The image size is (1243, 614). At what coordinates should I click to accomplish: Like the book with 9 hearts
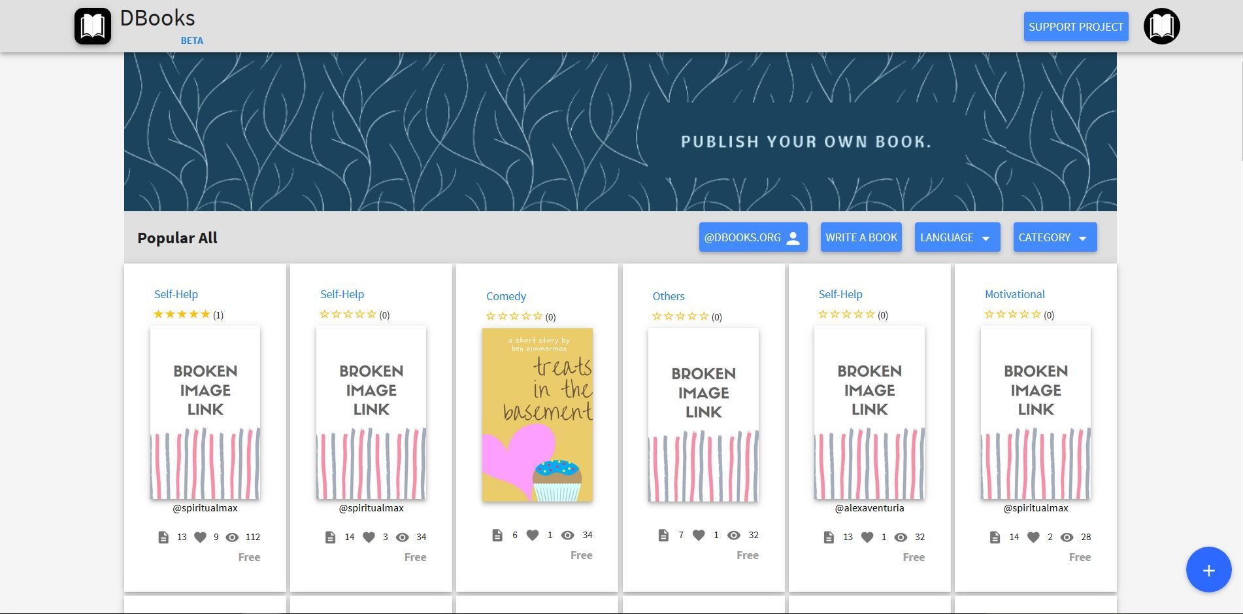pos(200,537)
